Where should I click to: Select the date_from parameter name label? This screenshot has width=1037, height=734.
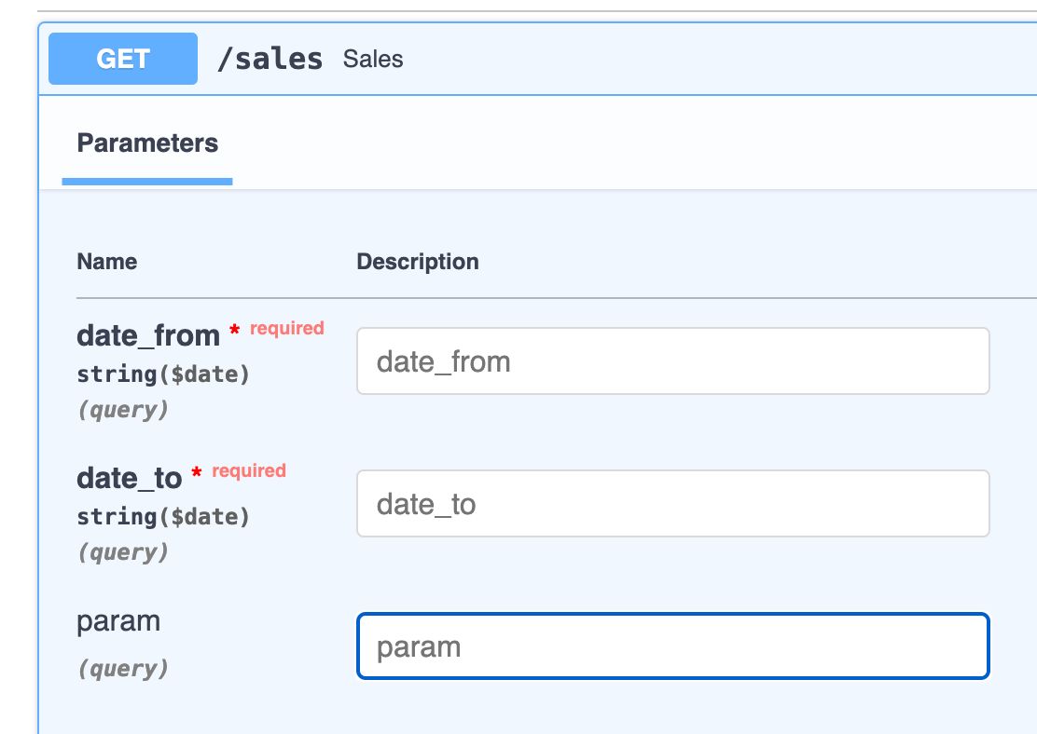coord(148,335)
